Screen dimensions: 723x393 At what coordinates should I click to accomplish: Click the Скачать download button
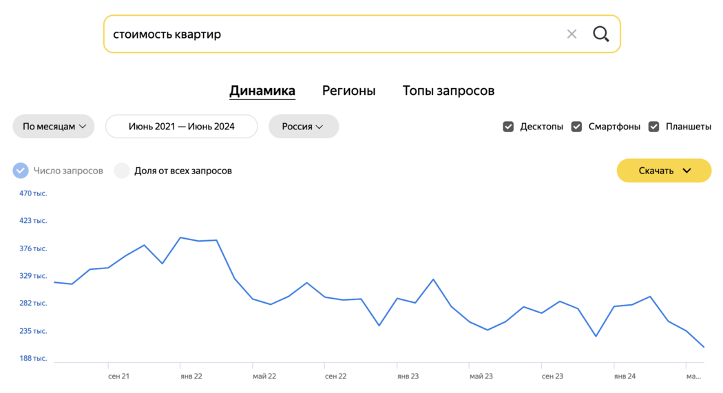pos(664,171)
